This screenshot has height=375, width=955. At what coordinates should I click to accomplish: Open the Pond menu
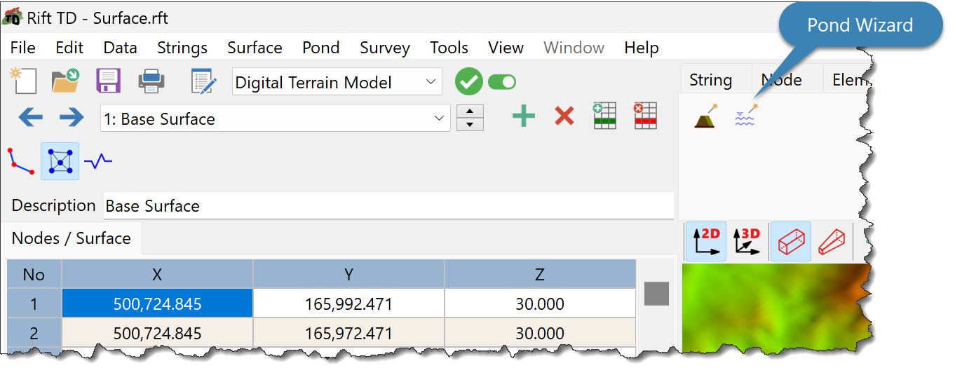[x=321, y=48]
